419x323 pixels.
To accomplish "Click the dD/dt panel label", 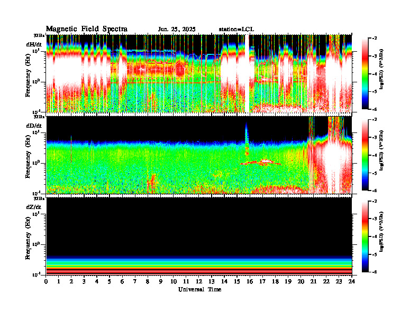I will pos(34,126).
